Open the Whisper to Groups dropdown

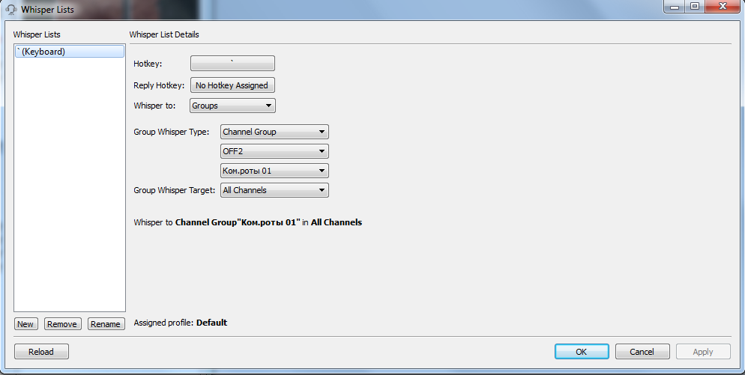(x=232, y=106)
